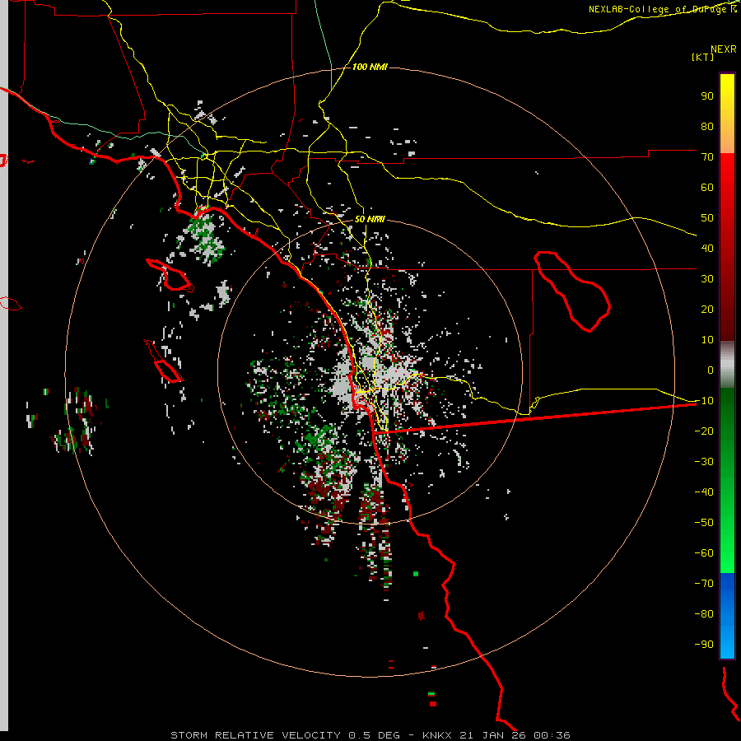Click the "NEXLAB-College of DuPage" credit text
Viewport: 741px width, 741px height.
point(659,9)
